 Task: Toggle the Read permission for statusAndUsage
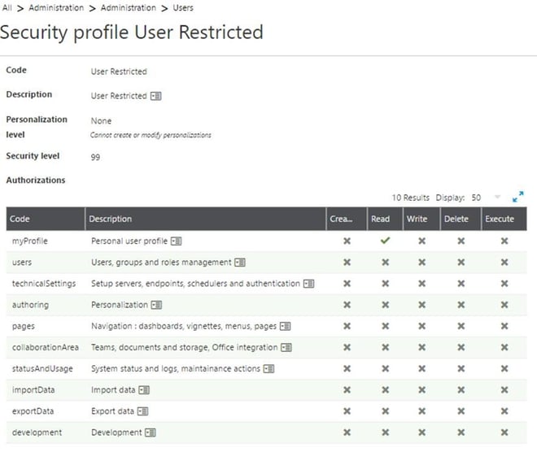[x=386, y=368]
